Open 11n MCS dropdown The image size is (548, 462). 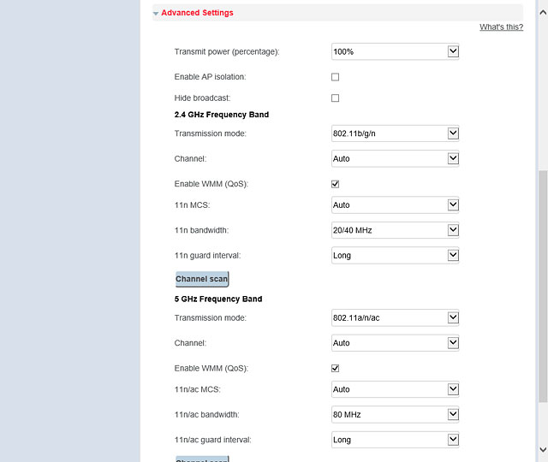[x=395, y=205]
